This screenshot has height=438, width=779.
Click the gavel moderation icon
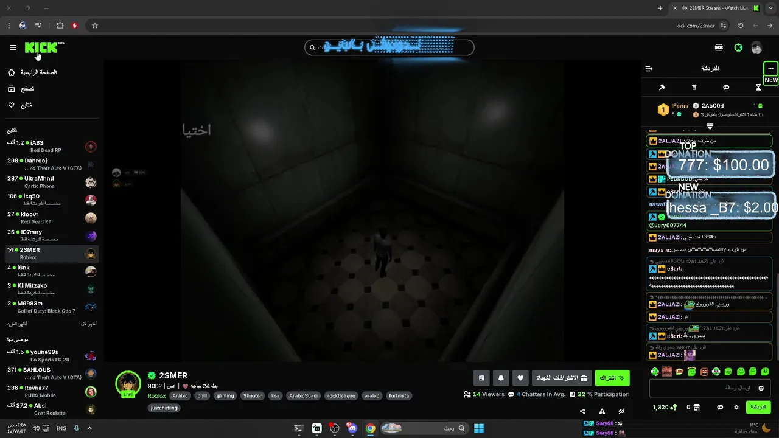pos(662,88)
